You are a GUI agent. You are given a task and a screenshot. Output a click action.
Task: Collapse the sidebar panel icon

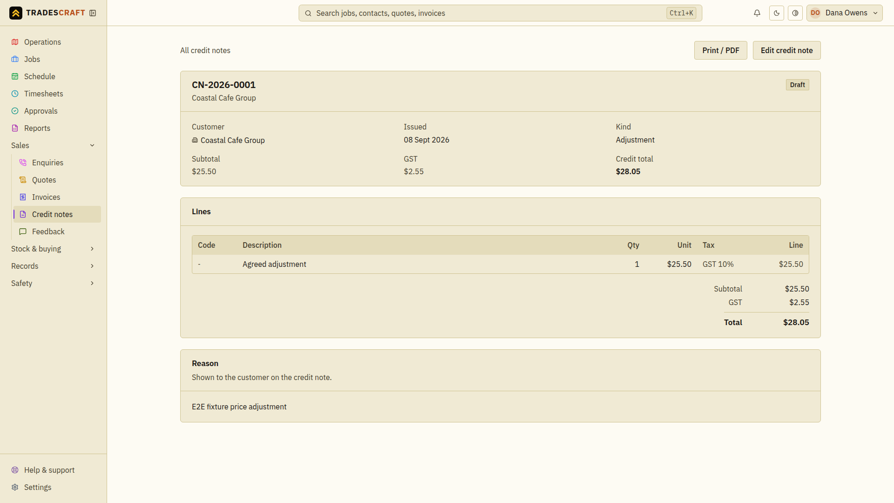pos(93,13)
